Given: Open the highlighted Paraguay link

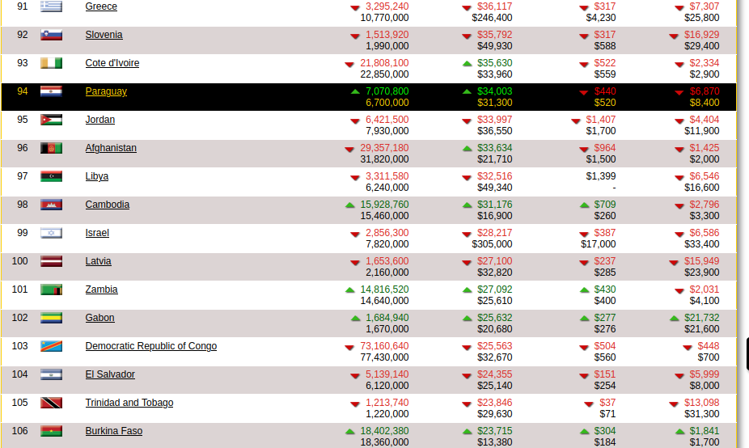Looking at the screenshot, I should point(106,91).
